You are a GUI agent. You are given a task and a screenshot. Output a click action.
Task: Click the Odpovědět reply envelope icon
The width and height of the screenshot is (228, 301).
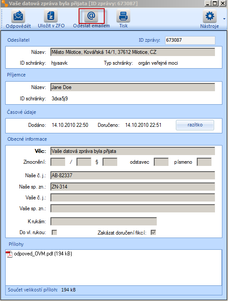pyautogui.click(x=18, y=16)
